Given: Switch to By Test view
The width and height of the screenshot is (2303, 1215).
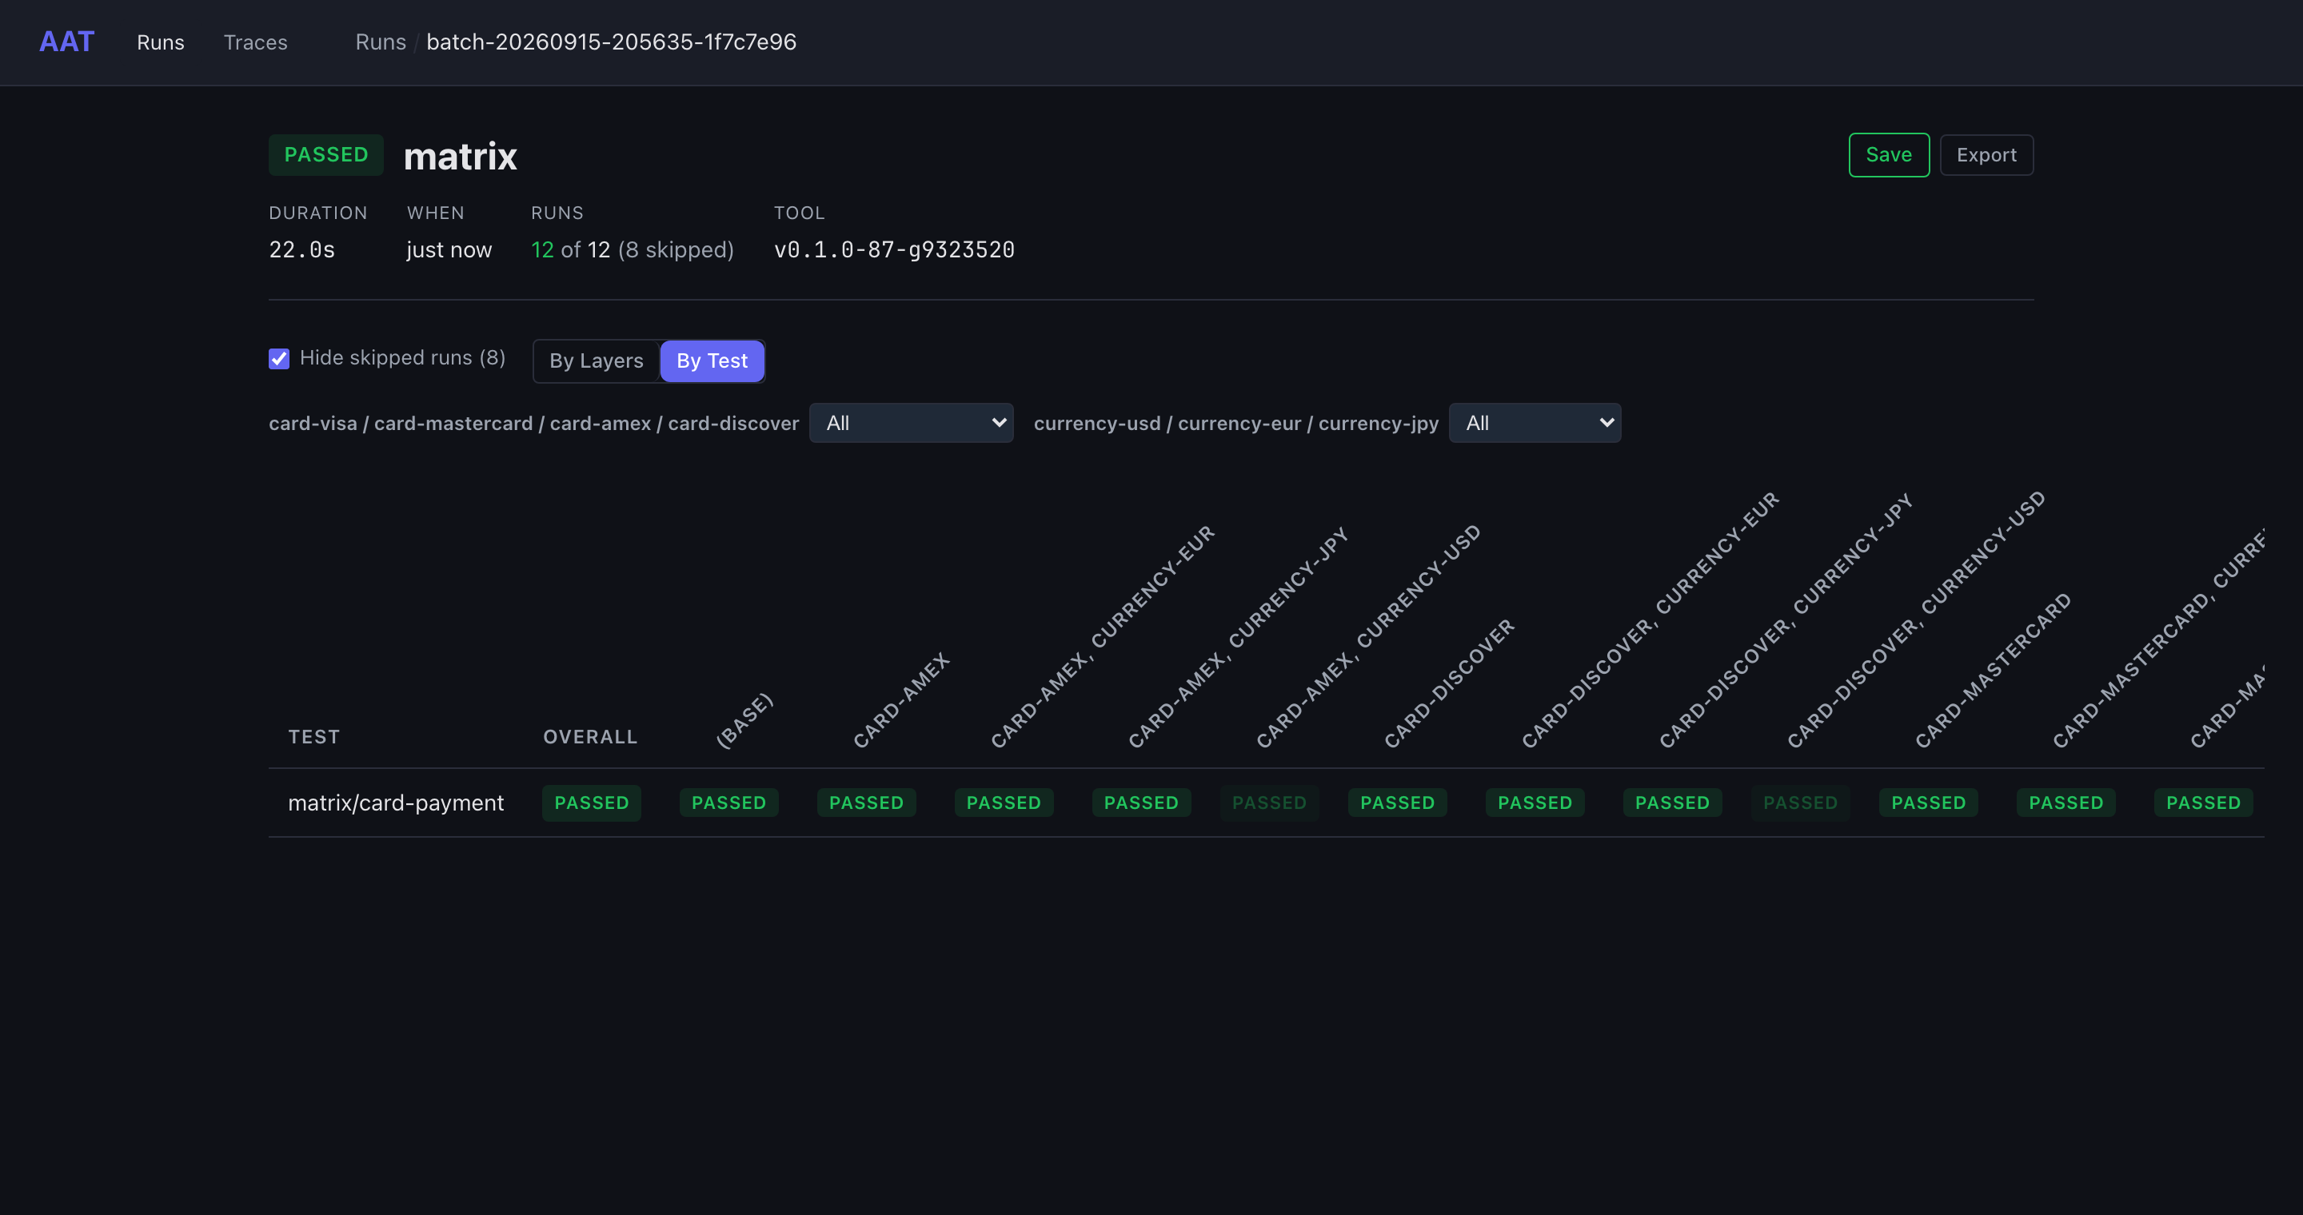Looking at the screenshot, I should 712,361.
